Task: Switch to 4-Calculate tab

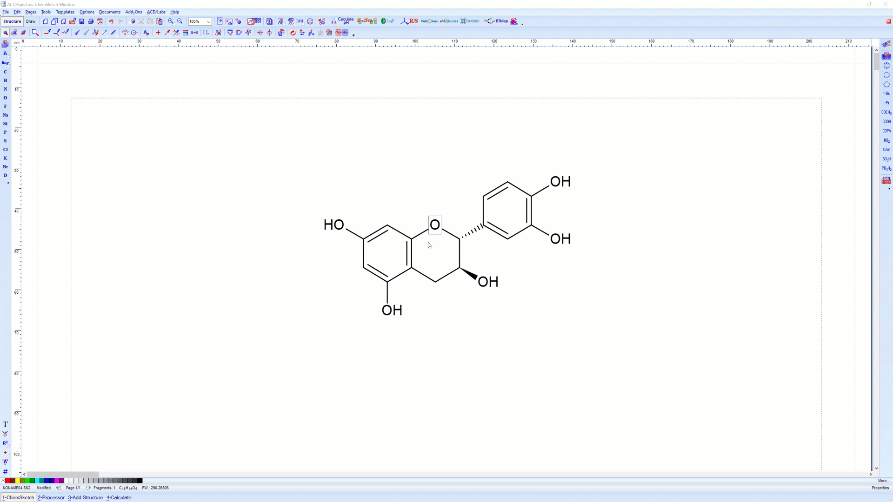Action: 119,497
